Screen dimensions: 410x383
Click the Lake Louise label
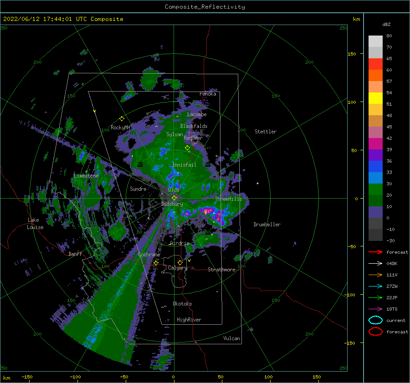(x=36, y=224)
